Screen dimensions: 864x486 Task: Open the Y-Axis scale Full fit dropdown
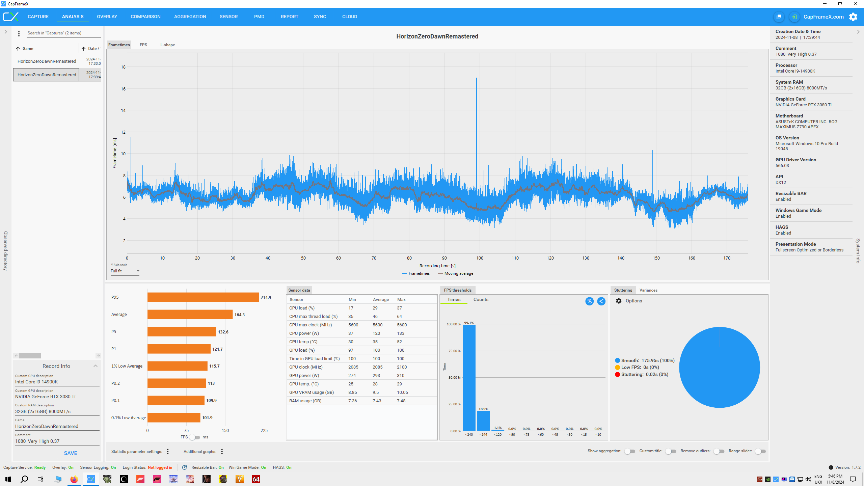click(125, 271)
